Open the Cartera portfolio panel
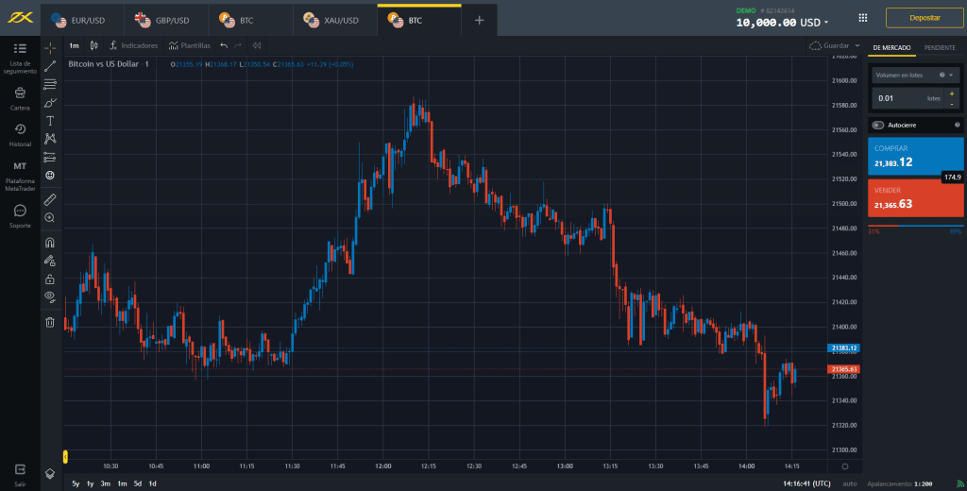Image resolution: width=967 pixels, height=491 pixels. [20, 97]
